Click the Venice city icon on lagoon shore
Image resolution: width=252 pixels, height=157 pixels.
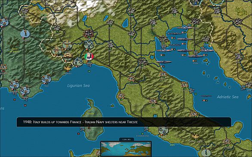(163, 39)
